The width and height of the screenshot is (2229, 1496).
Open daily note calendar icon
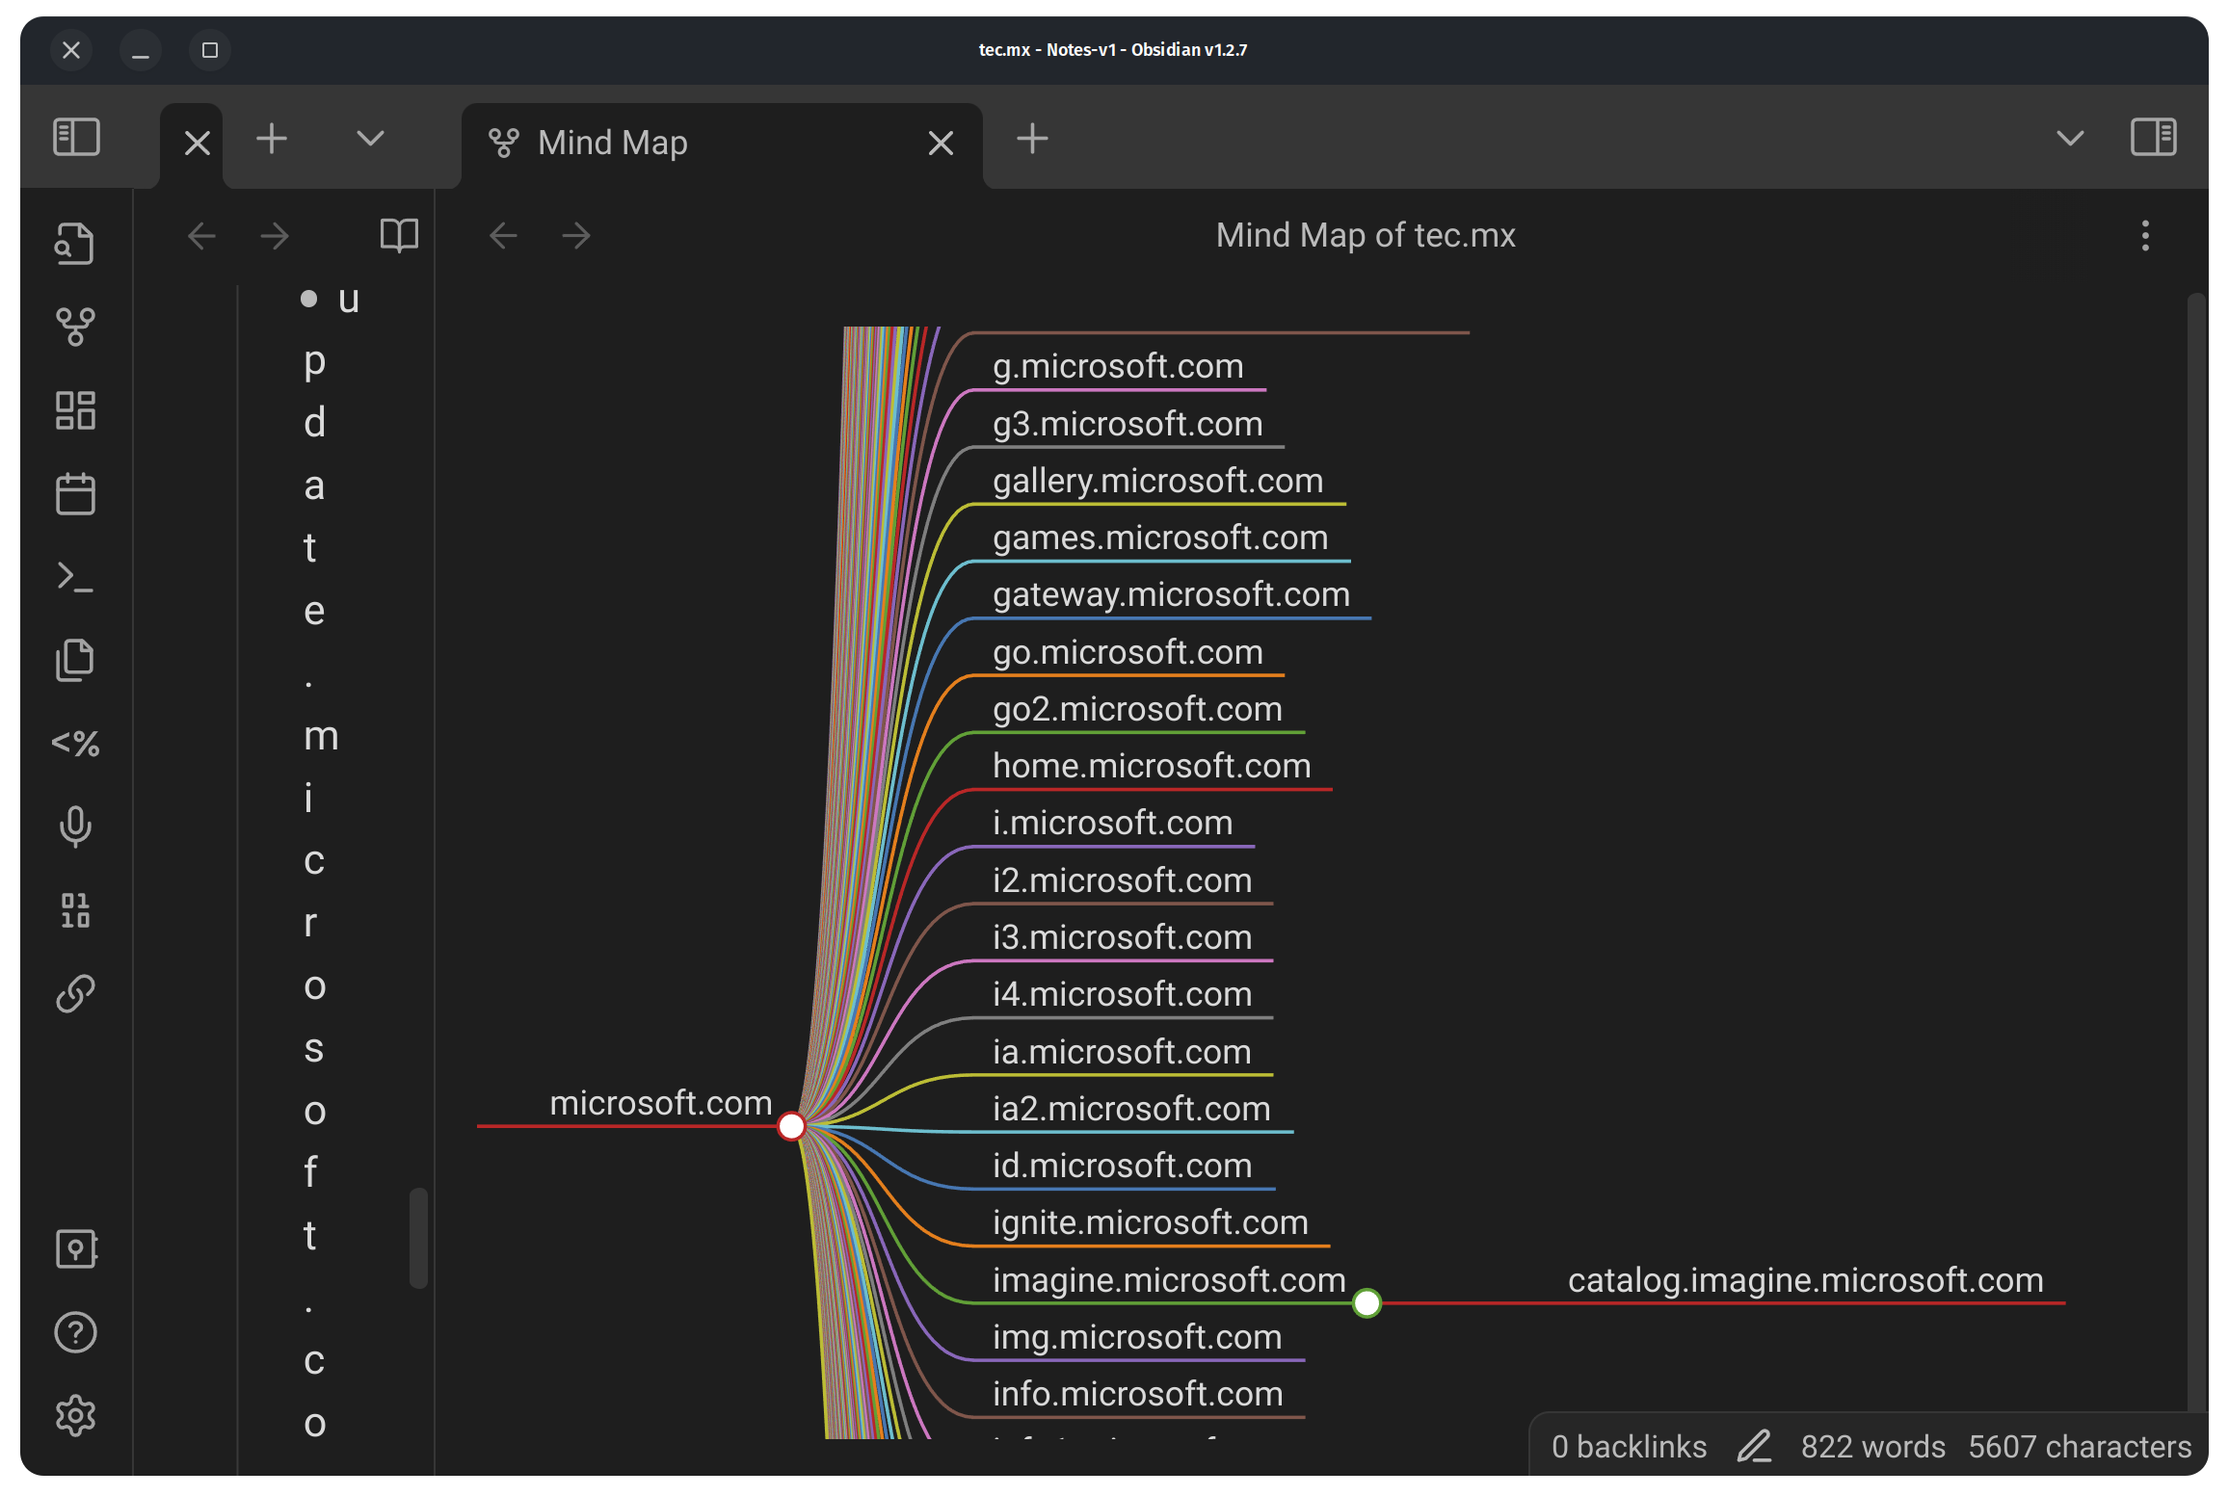tap(75, 493)
